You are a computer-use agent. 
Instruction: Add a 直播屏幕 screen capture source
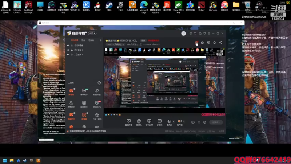click(x=129, y=122)
